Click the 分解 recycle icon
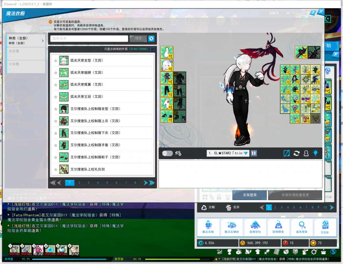The height and width of the screenshot is (264, 343). 204,207
